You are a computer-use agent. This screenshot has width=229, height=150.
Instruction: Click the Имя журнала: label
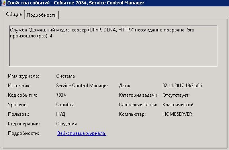coord(23,76)
